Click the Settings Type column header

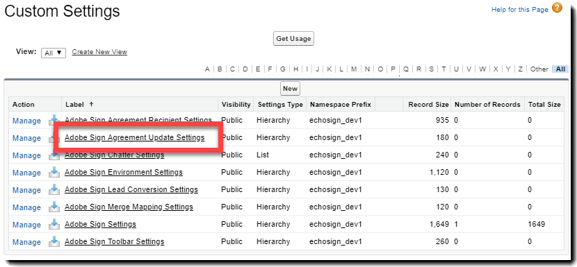(x=280, y=105)
